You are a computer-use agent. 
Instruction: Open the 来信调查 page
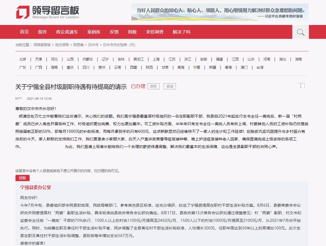pos(155,32)
